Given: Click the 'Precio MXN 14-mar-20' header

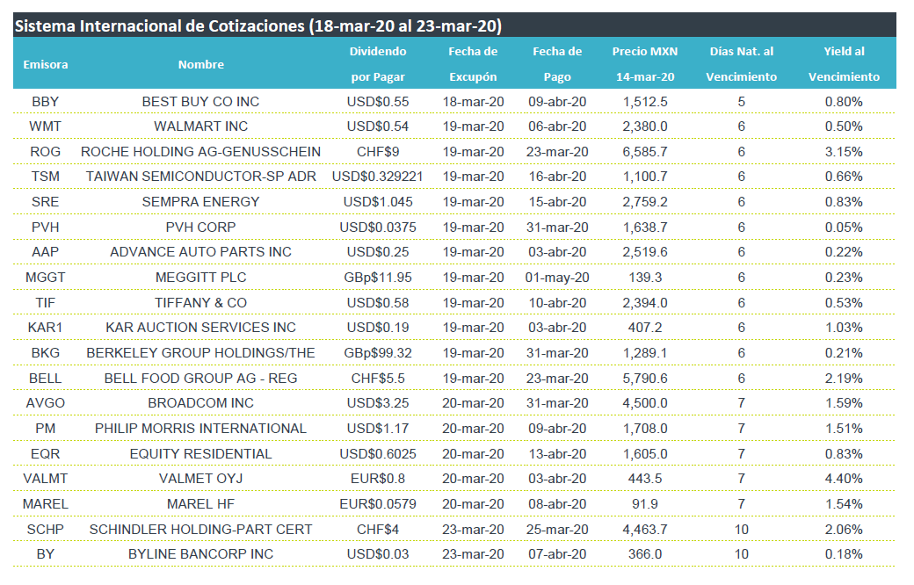Looking at the screenshot, I should click(645, 64).
